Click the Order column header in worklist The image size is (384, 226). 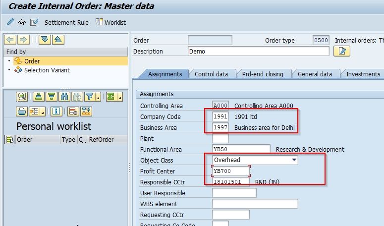(38, 139)
